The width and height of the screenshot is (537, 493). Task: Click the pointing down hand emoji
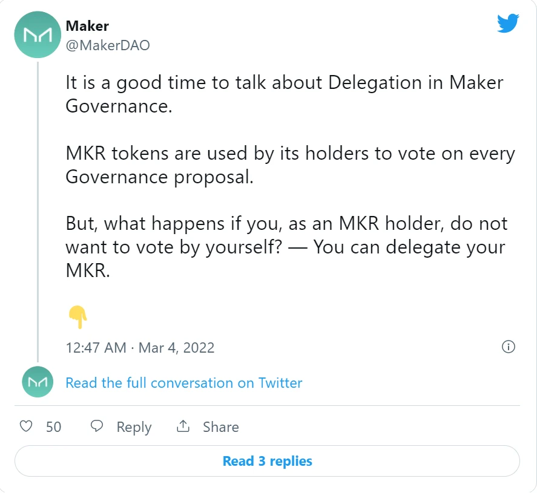(78, 316)
